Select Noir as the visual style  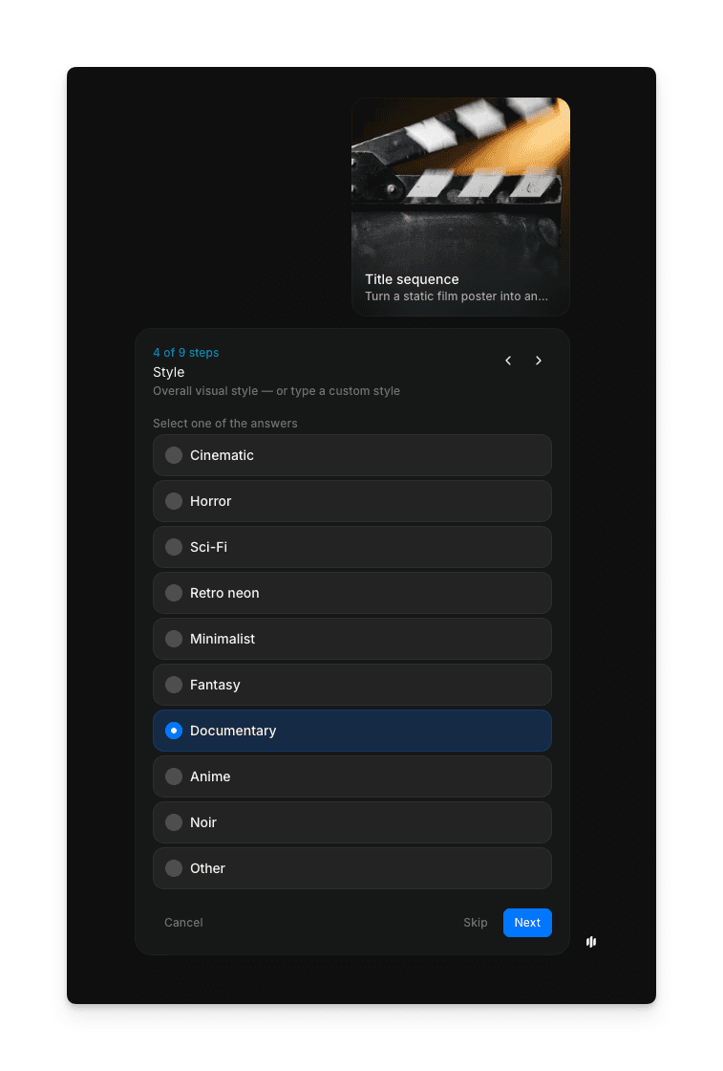174,822
